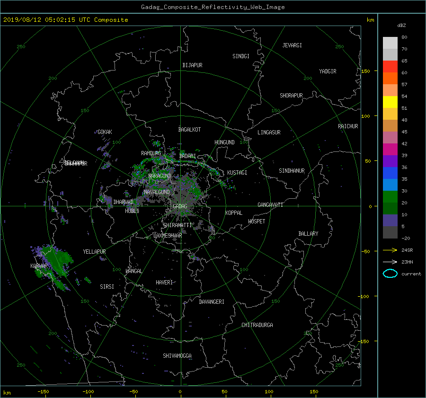The image size is (426, 398).
Task: Click the 150 tick on right km axis
Action: pos(366,71)
